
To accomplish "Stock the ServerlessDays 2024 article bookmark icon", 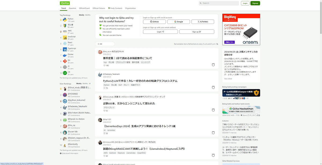I will [213, 133].
